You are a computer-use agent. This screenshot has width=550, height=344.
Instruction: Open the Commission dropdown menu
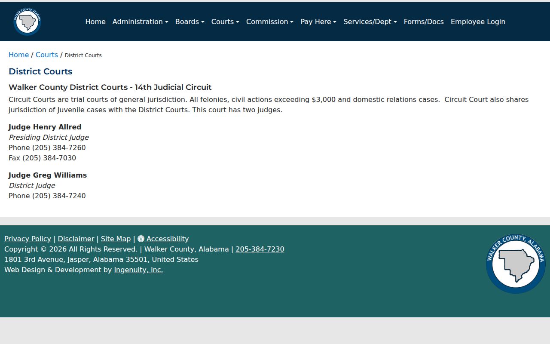[270, 21]
